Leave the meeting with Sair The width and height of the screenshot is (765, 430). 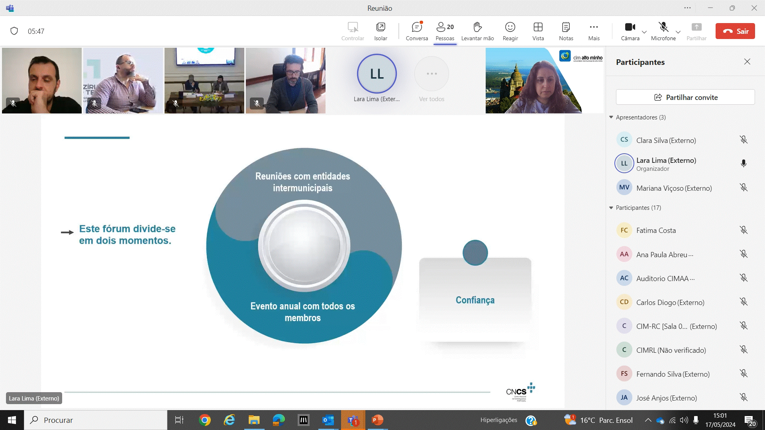point(735,31)
